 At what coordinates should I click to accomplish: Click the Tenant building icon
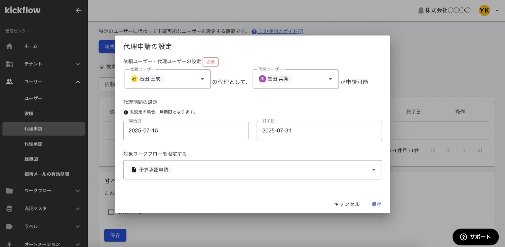coord(9,64)
